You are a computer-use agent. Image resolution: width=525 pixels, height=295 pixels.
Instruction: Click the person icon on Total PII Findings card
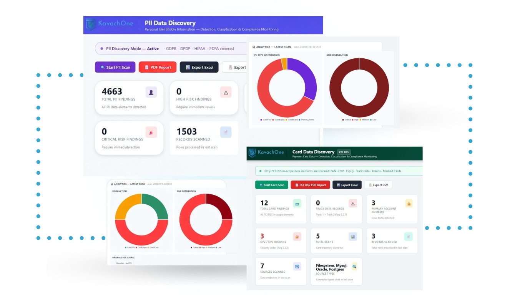click(x=151, y=92)
